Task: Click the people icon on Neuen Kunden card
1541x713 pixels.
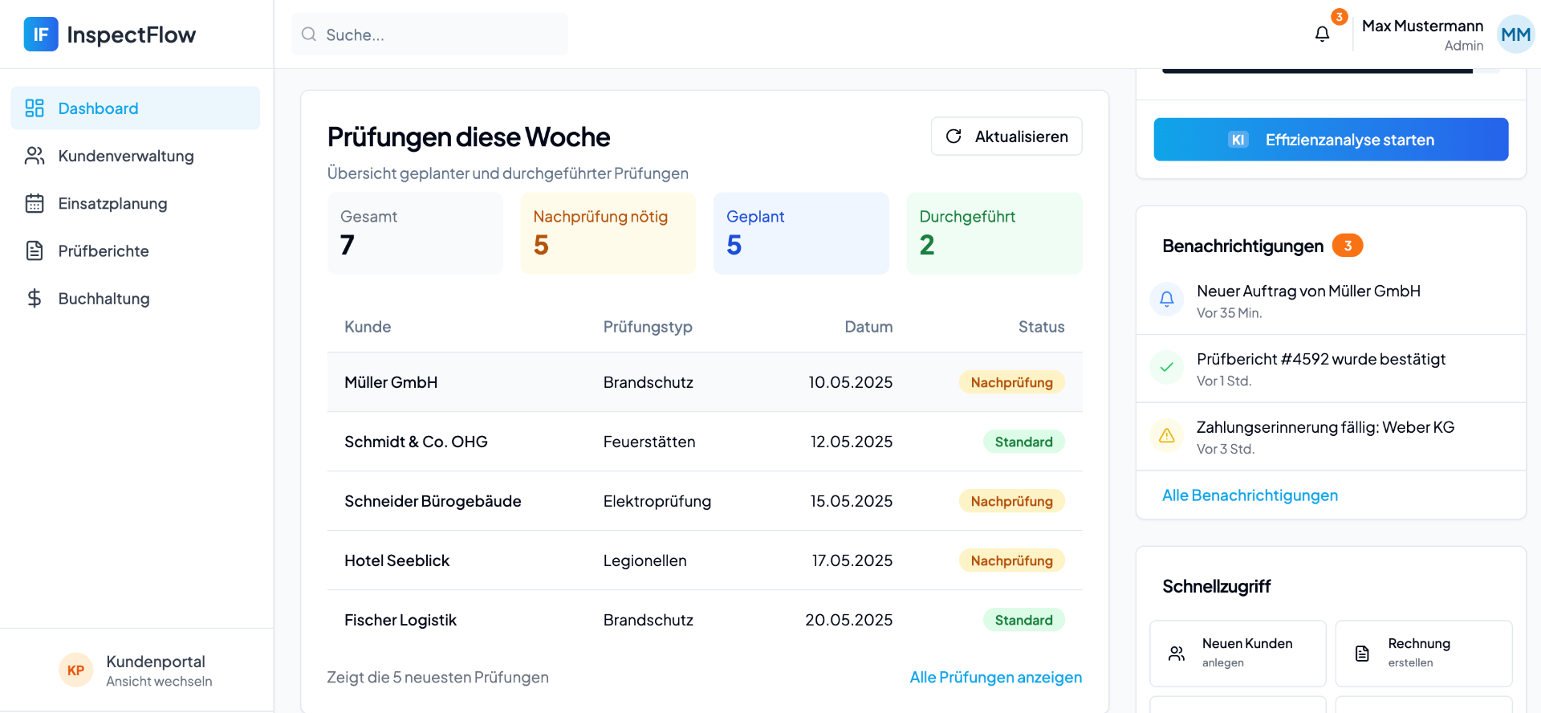Action: pos(1177,654)
